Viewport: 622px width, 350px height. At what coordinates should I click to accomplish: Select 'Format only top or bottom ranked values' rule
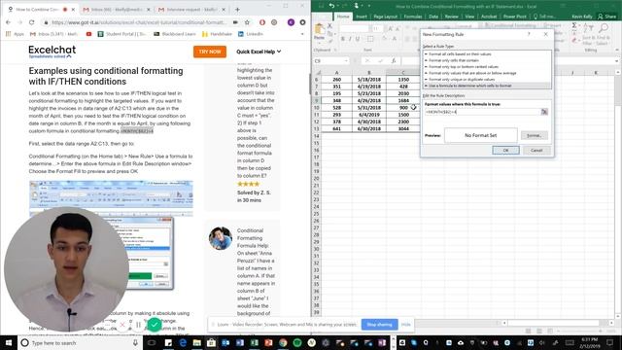click(x=487, y=67)
